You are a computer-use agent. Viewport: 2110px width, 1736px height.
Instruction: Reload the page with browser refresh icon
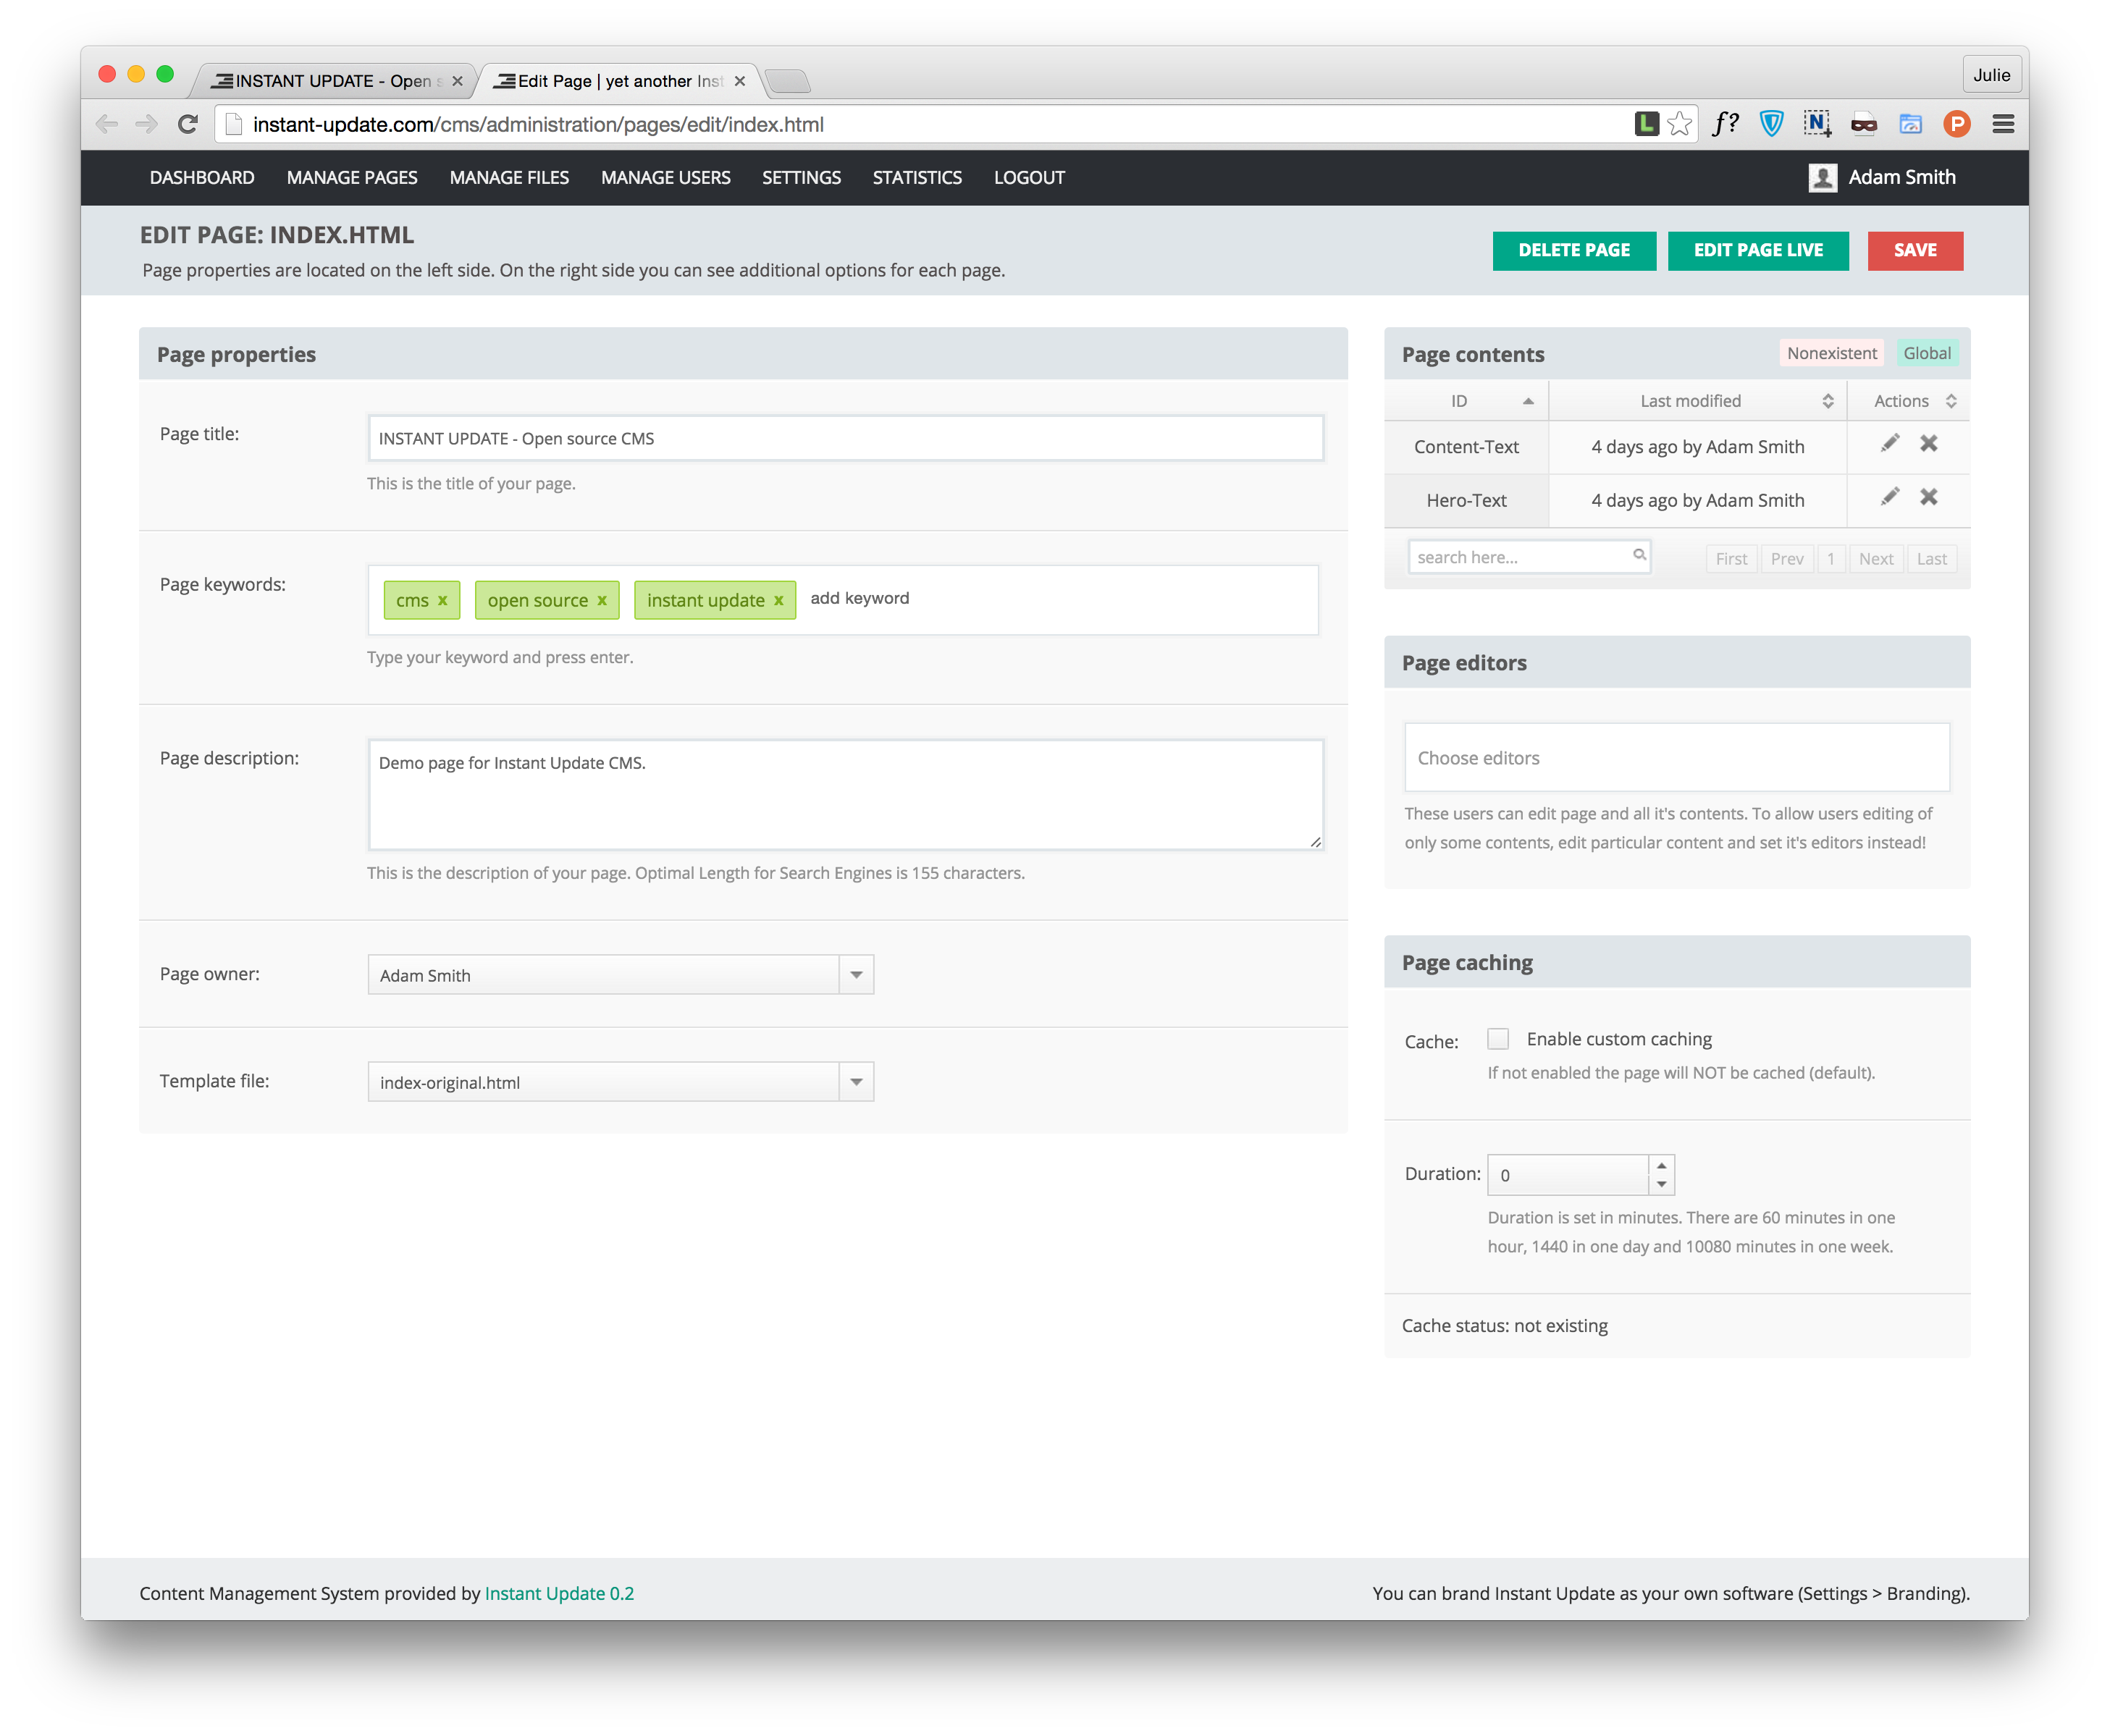point(188,124)
